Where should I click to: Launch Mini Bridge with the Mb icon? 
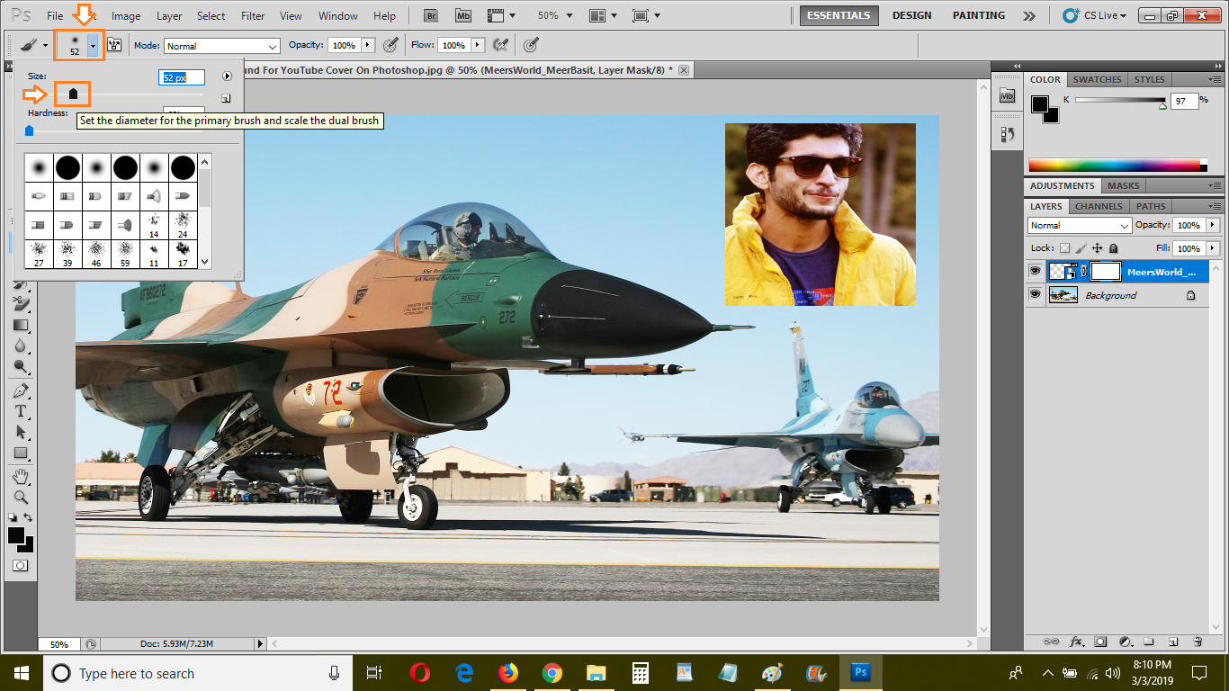[463, 15]
